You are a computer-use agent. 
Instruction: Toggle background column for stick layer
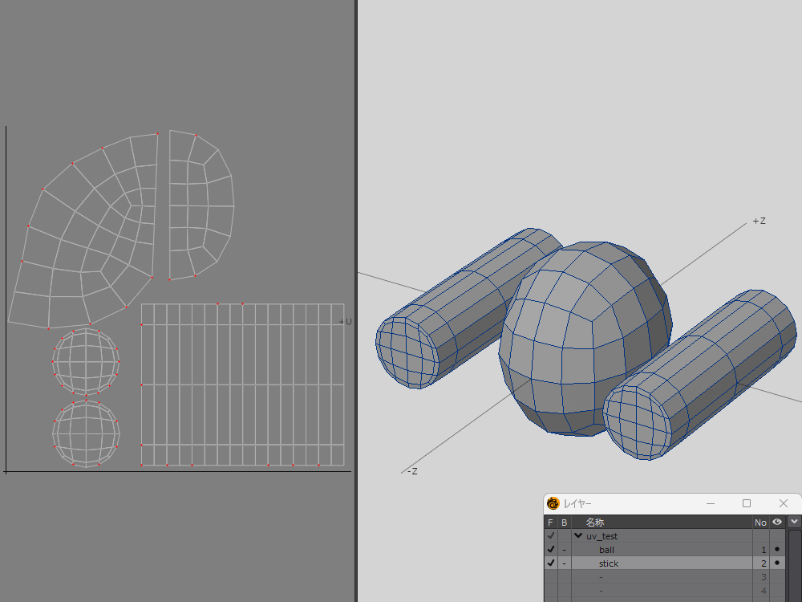pos(564,563)
